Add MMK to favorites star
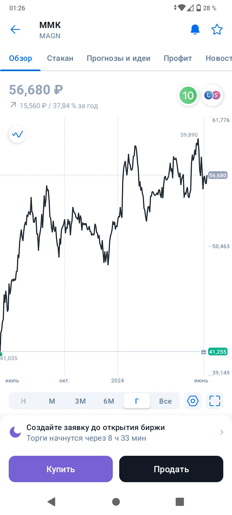 pyautogui.click(x=217, y=30)
